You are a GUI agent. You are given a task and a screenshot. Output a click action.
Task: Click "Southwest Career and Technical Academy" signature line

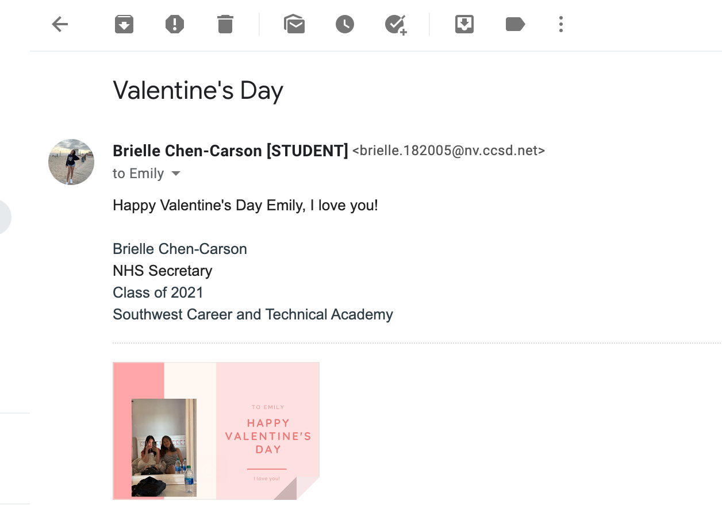click(253, 314)
